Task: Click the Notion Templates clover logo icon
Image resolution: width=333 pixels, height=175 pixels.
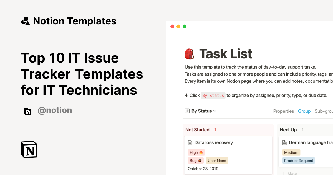Action: tap(25, 21)
